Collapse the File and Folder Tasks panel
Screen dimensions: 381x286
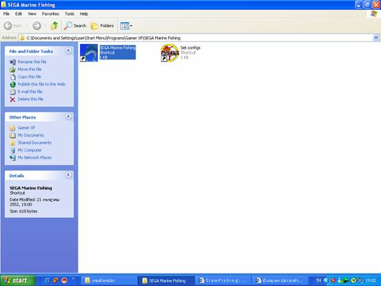click(x=68, y=51)
